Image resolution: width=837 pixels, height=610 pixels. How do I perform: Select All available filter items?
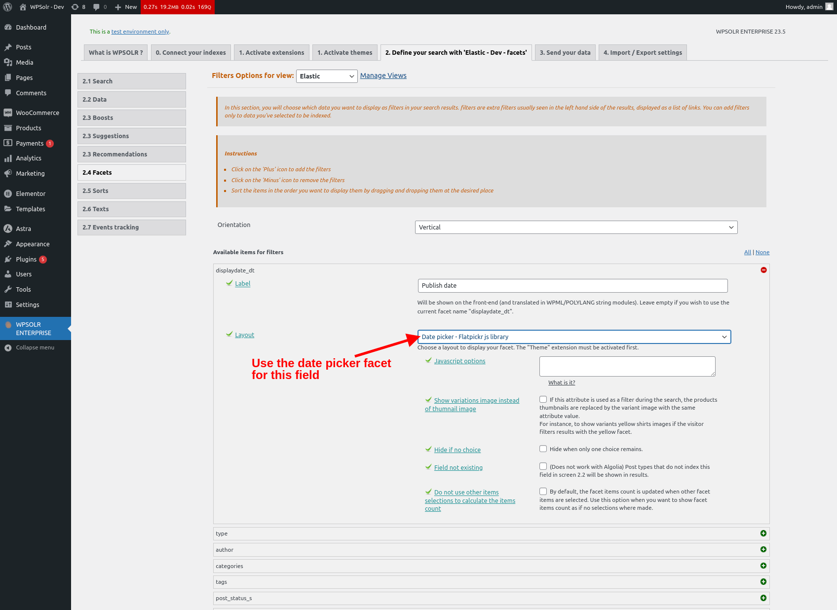[748, 252]
